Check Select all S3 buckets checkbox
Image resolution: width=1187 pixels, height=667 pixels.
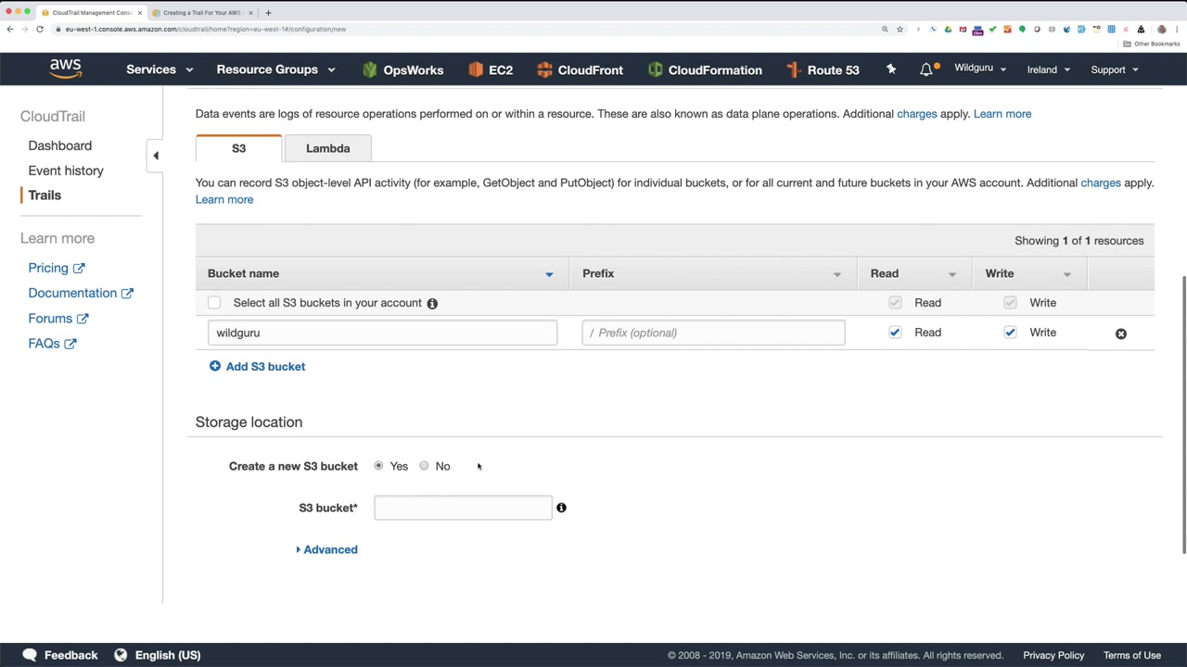coord(214,303)
